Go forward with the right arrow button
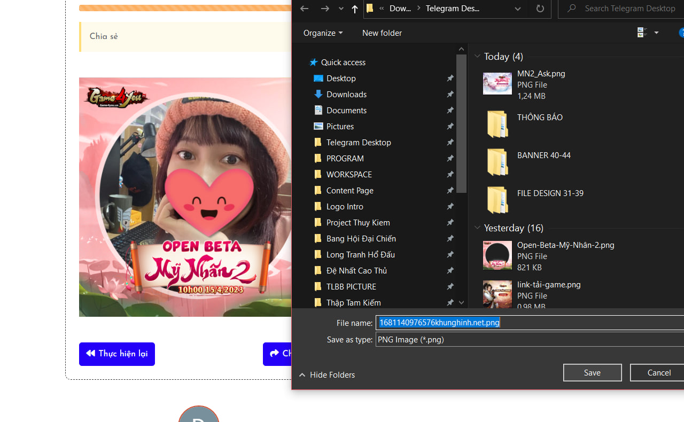This screenshot has width=684, height=422. point(325,9)
